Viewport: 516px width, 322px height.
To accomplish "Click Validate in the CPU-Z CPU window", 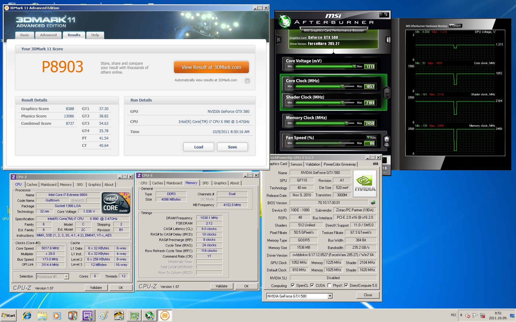I will [x=96, y=288].
